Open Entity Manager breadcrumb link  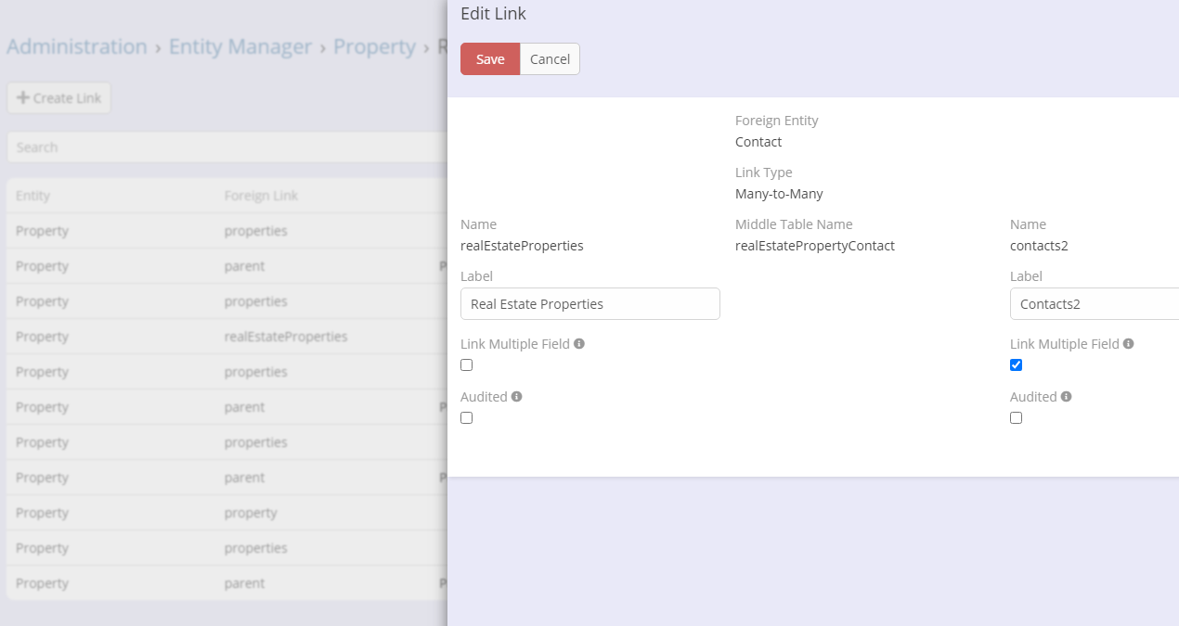(240, 47)
